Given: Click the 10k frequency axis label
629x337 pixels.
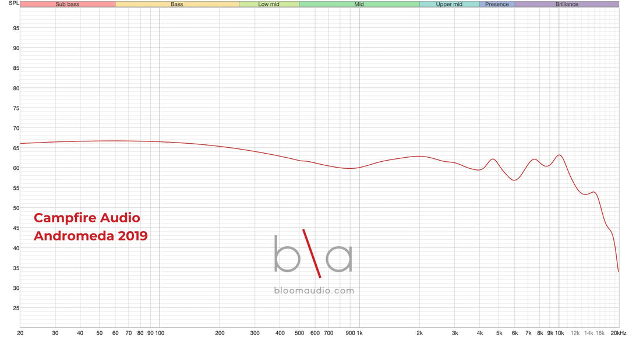Looking at the screenshot, I should point(560,333).
